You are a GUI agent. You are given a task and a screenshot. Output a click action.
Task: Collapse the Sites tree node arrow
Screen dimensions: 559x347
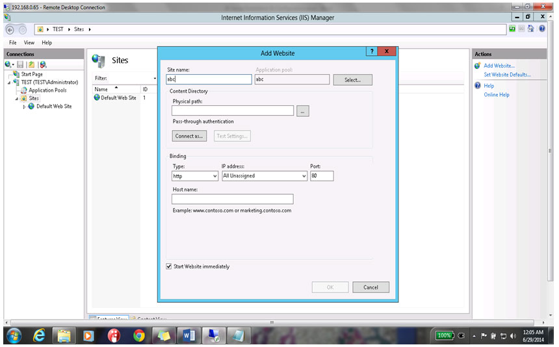[17, 99]
